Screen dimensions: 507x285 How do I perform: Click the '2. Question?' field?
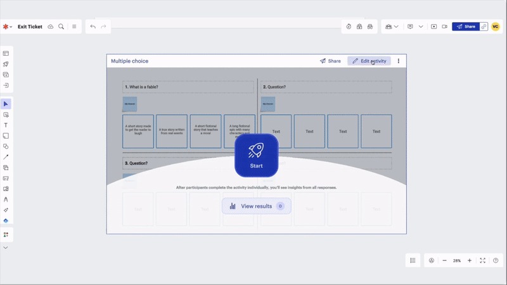pyautogui.click(x=326, y=87)
